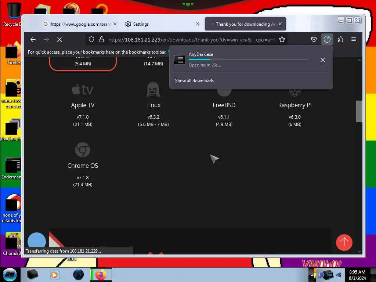The width and height of the screenshot is (376, 282).
Task: Open the Chrome OS download link
Action: click(83, 166)
